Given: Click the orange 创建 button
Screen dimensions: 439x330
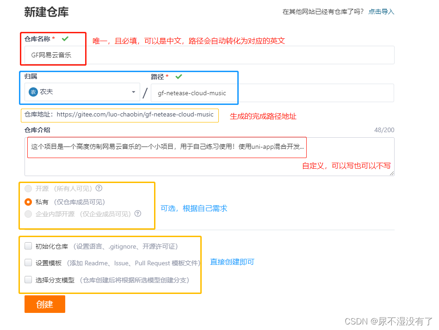Looking at the screenshot, I should tap(45, 304).
